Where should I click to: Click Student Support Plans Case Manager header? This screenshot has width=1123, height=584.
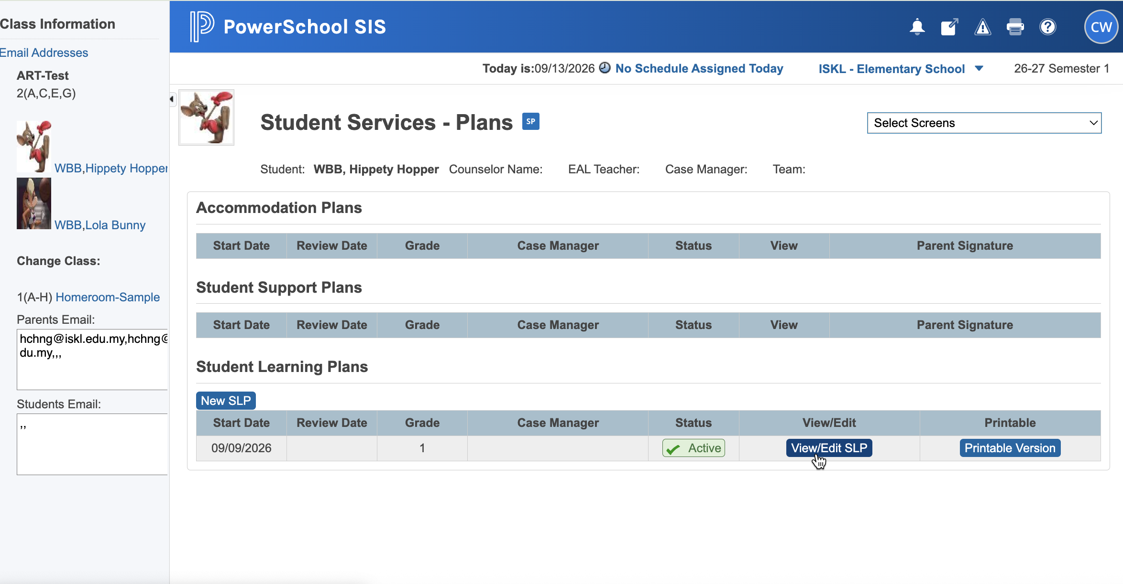558,325
